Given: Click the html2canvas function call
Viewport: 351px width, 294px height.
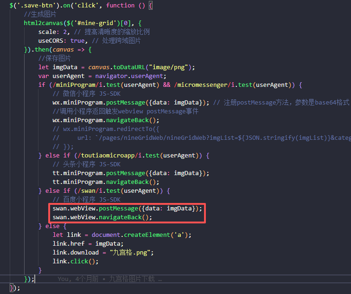Looking at the screenshot, I should point(42,23).
